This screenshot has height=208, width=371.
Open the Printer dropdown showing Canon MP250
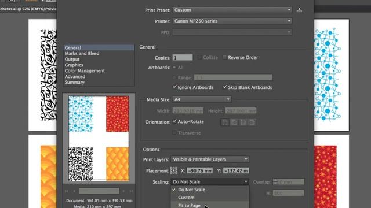(x=232, y=21)
